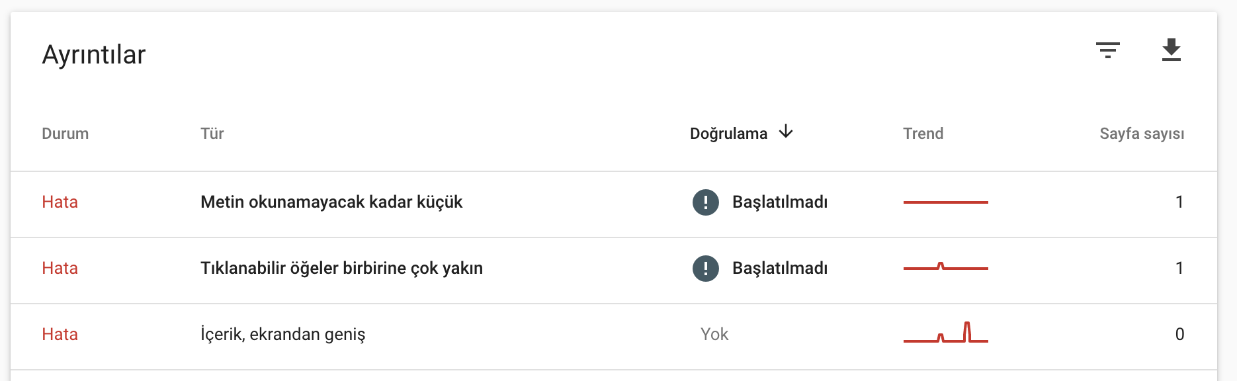Click Başlatılmadı status in first row
Viewport: 1237px width, 381px height.
tap(780, 202)
